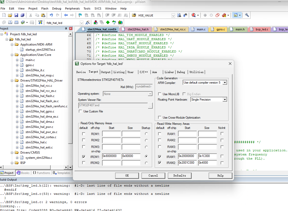
Task: Open the Peripherals menu
Action: coord(72,8)
